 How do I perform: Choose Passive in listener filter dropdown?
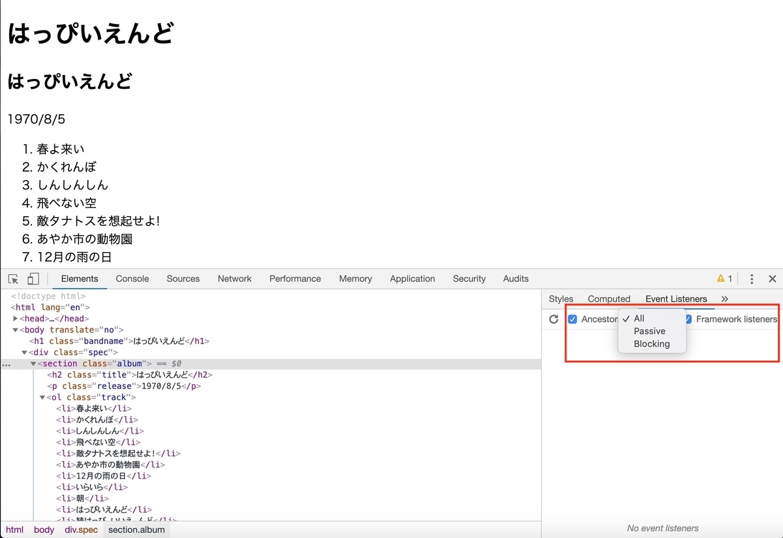pos(652,331)
